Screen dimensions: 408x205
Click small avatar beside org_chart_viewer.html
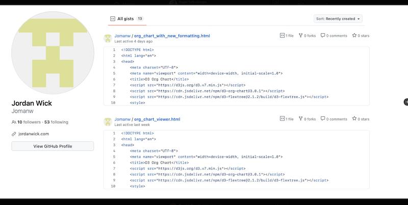coord(108,121)
